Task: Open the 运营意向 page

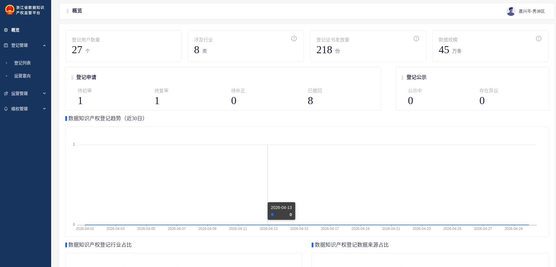Action: click(x=22, y=76)
